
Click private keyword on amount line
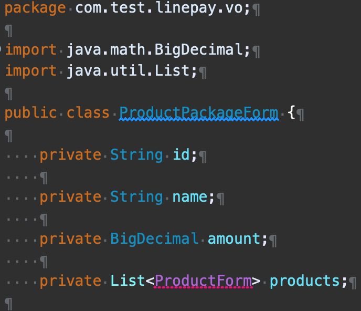[70, 239]
